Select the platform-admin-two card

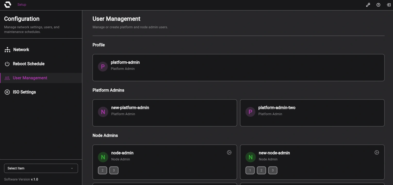pyautogui.click(x=312, y=113)
